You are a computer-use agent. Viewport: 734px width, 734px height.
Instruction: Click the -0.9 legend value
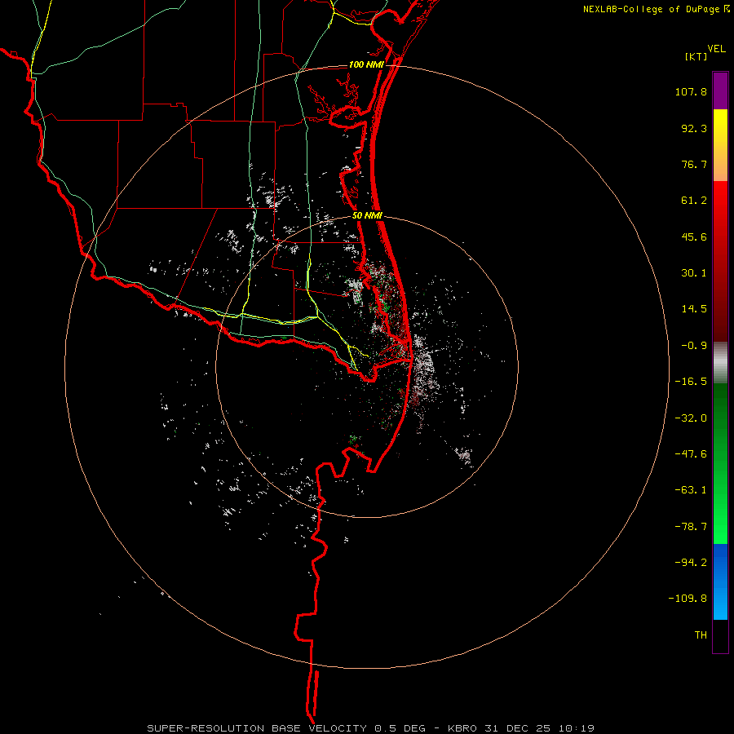click(x=694, y=346)
